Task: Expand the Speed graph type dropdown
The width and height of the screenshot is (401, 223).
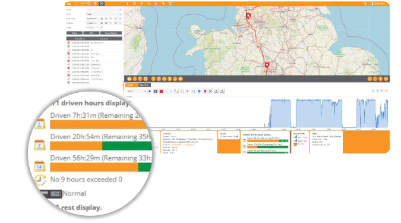Action: coord(136,91)
